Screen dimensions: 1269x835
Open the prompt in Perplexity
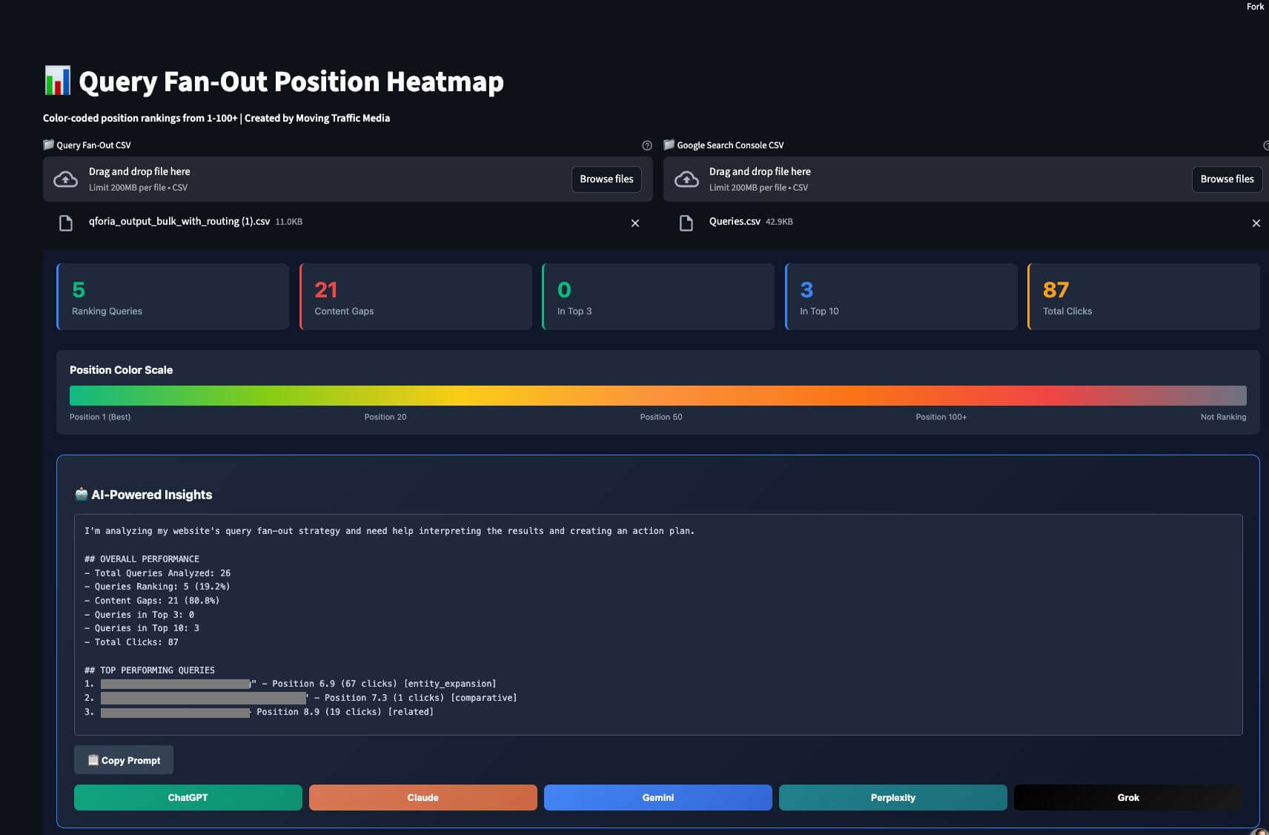[893, 797]
